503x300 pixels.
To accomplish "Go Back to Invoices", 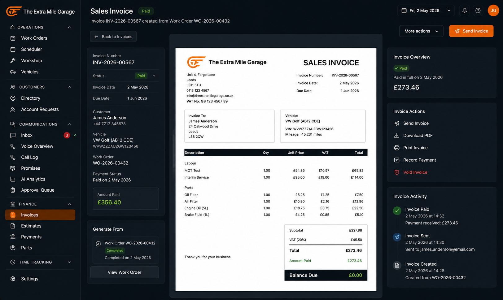I will click(x=113, y=37).
